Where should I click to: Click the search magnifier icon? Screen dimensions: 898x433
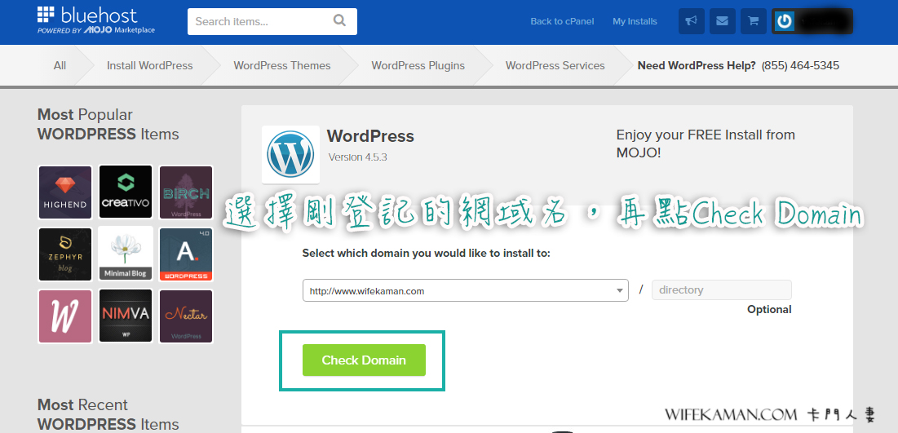click(339, 21)
